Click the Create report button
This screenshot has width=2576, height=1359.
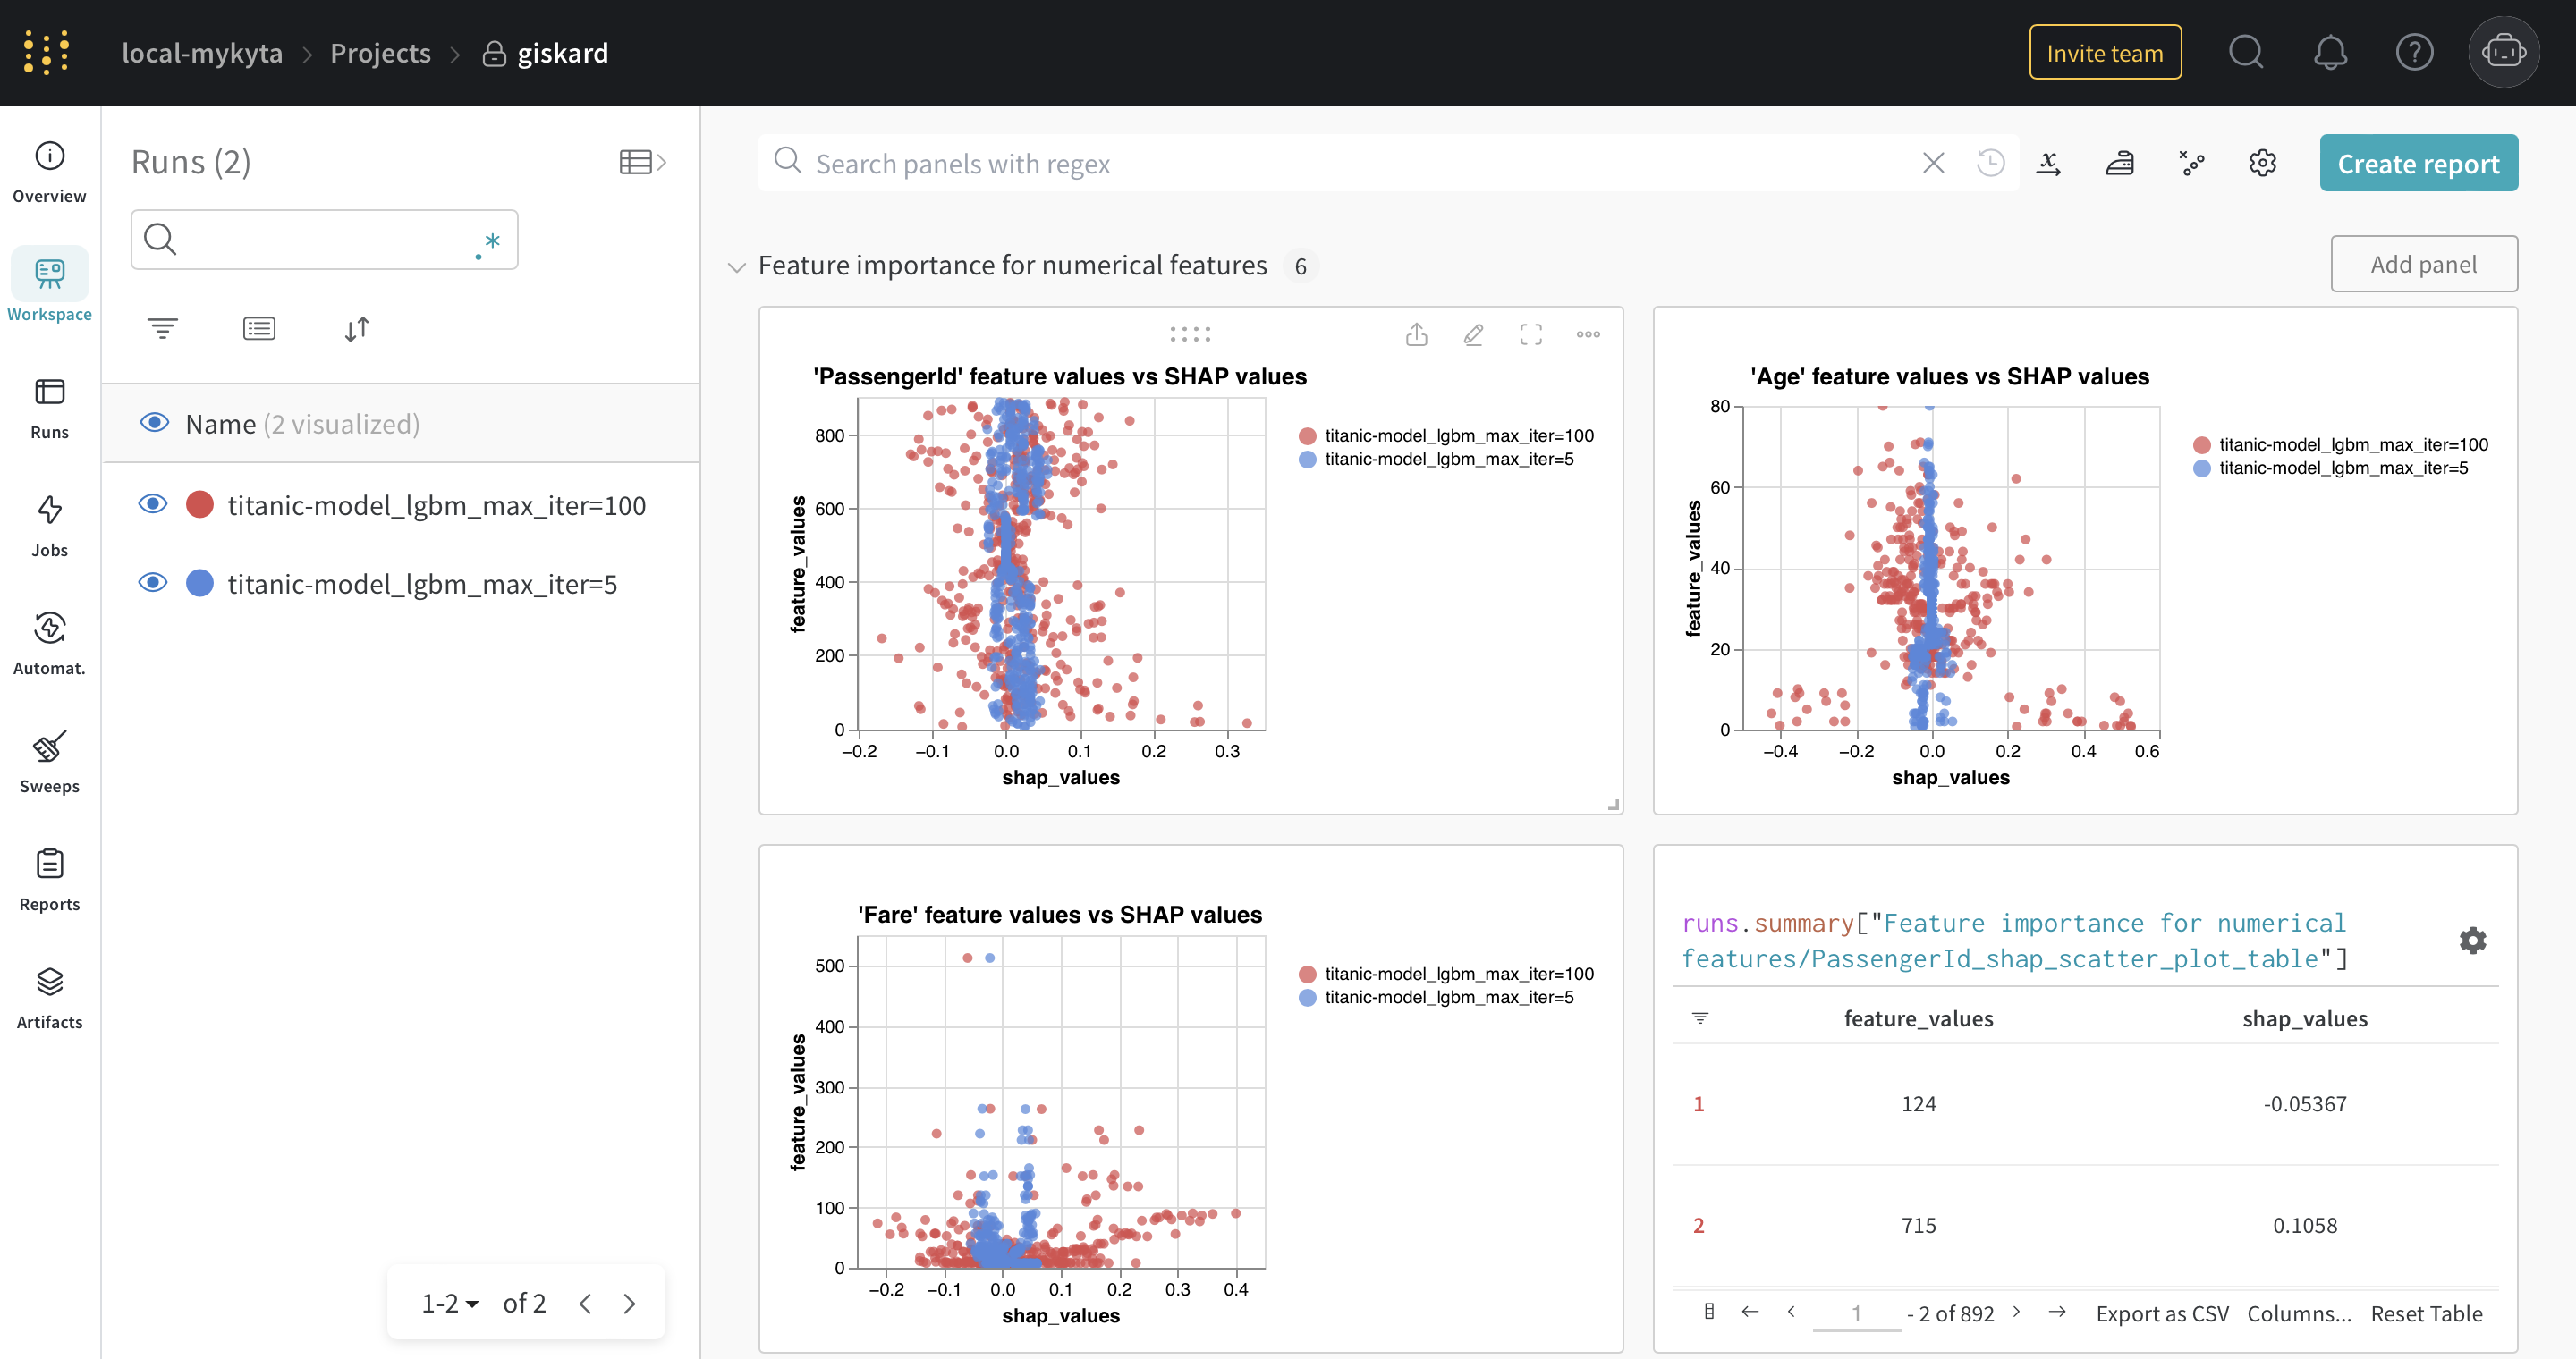tap(2418, 163)
